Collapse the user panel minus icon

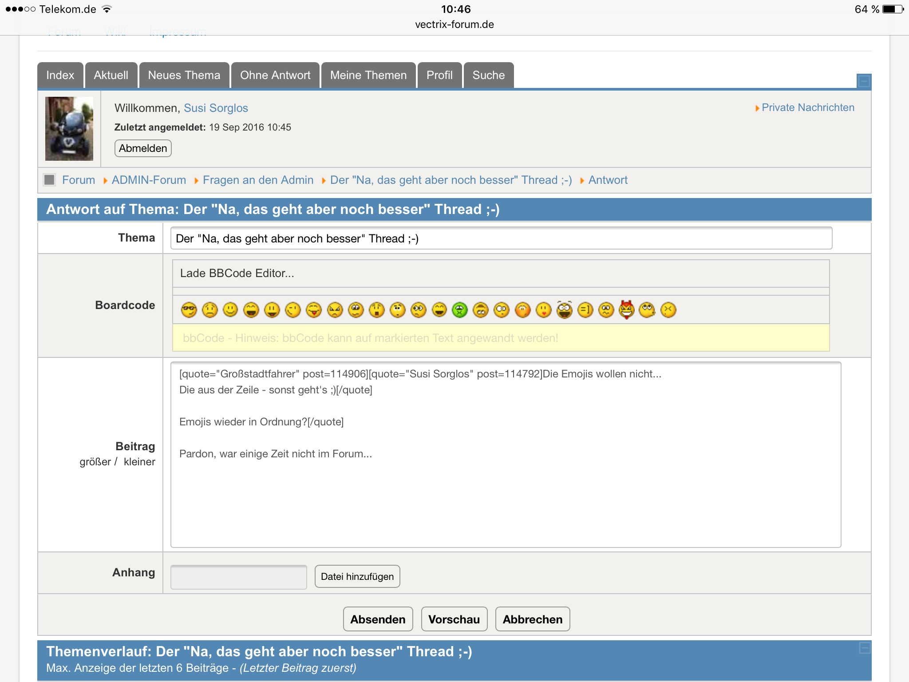tap(864, 81)
